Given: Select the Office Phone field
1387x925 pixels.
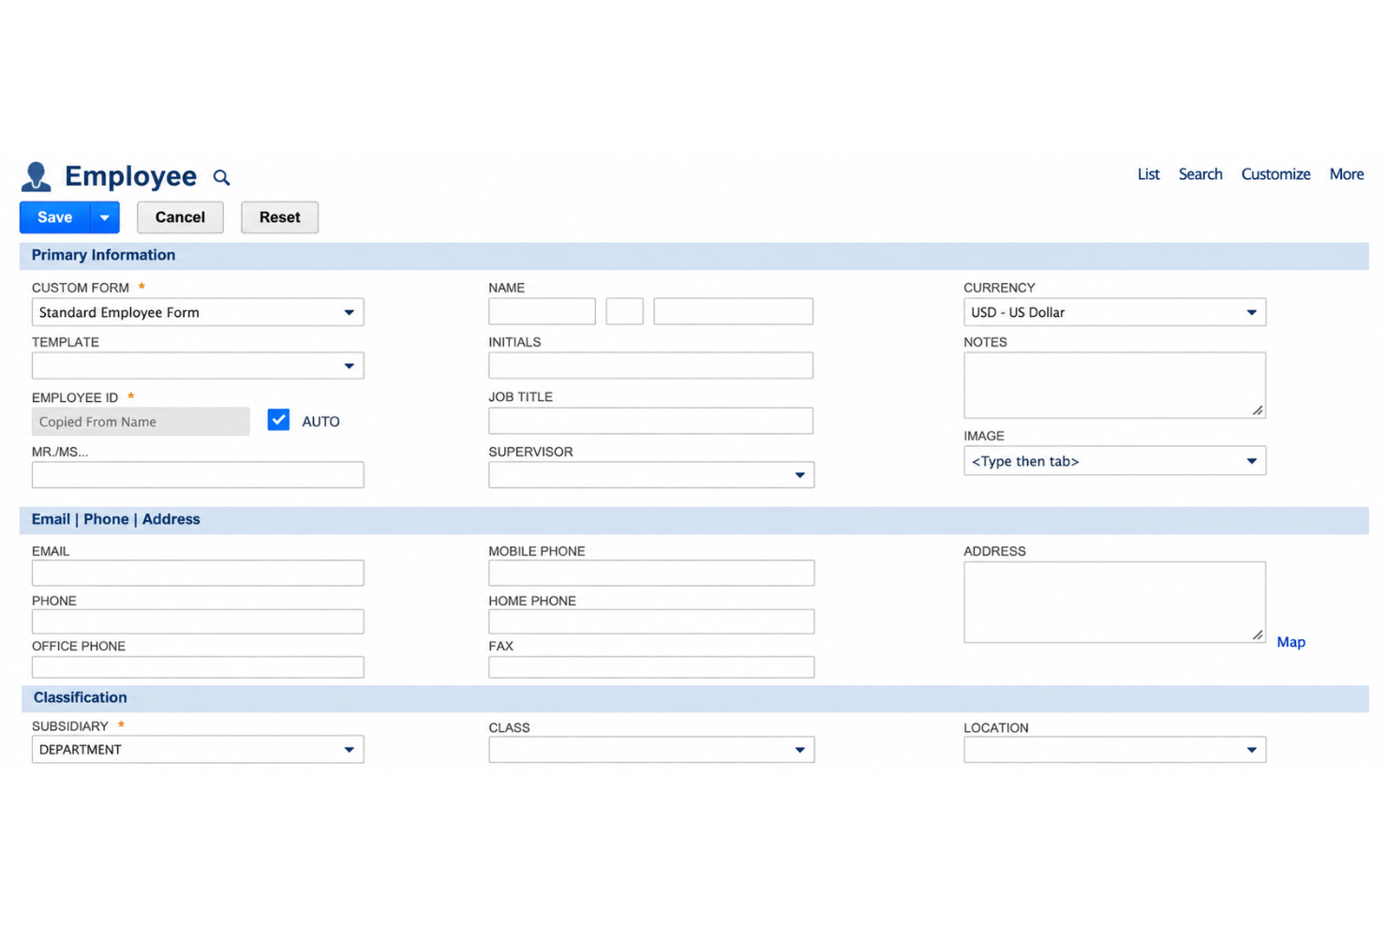Looking at the screenshot, I should 198,667.
